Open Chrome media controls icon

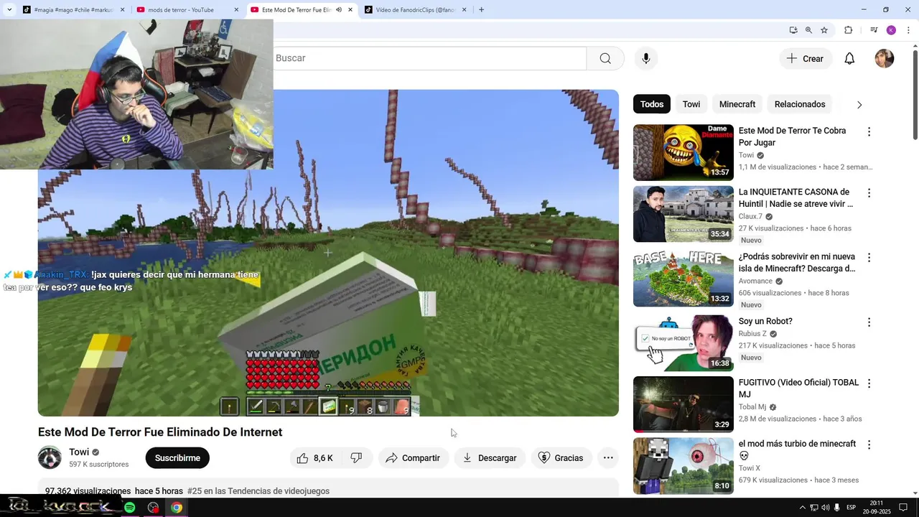874,30
